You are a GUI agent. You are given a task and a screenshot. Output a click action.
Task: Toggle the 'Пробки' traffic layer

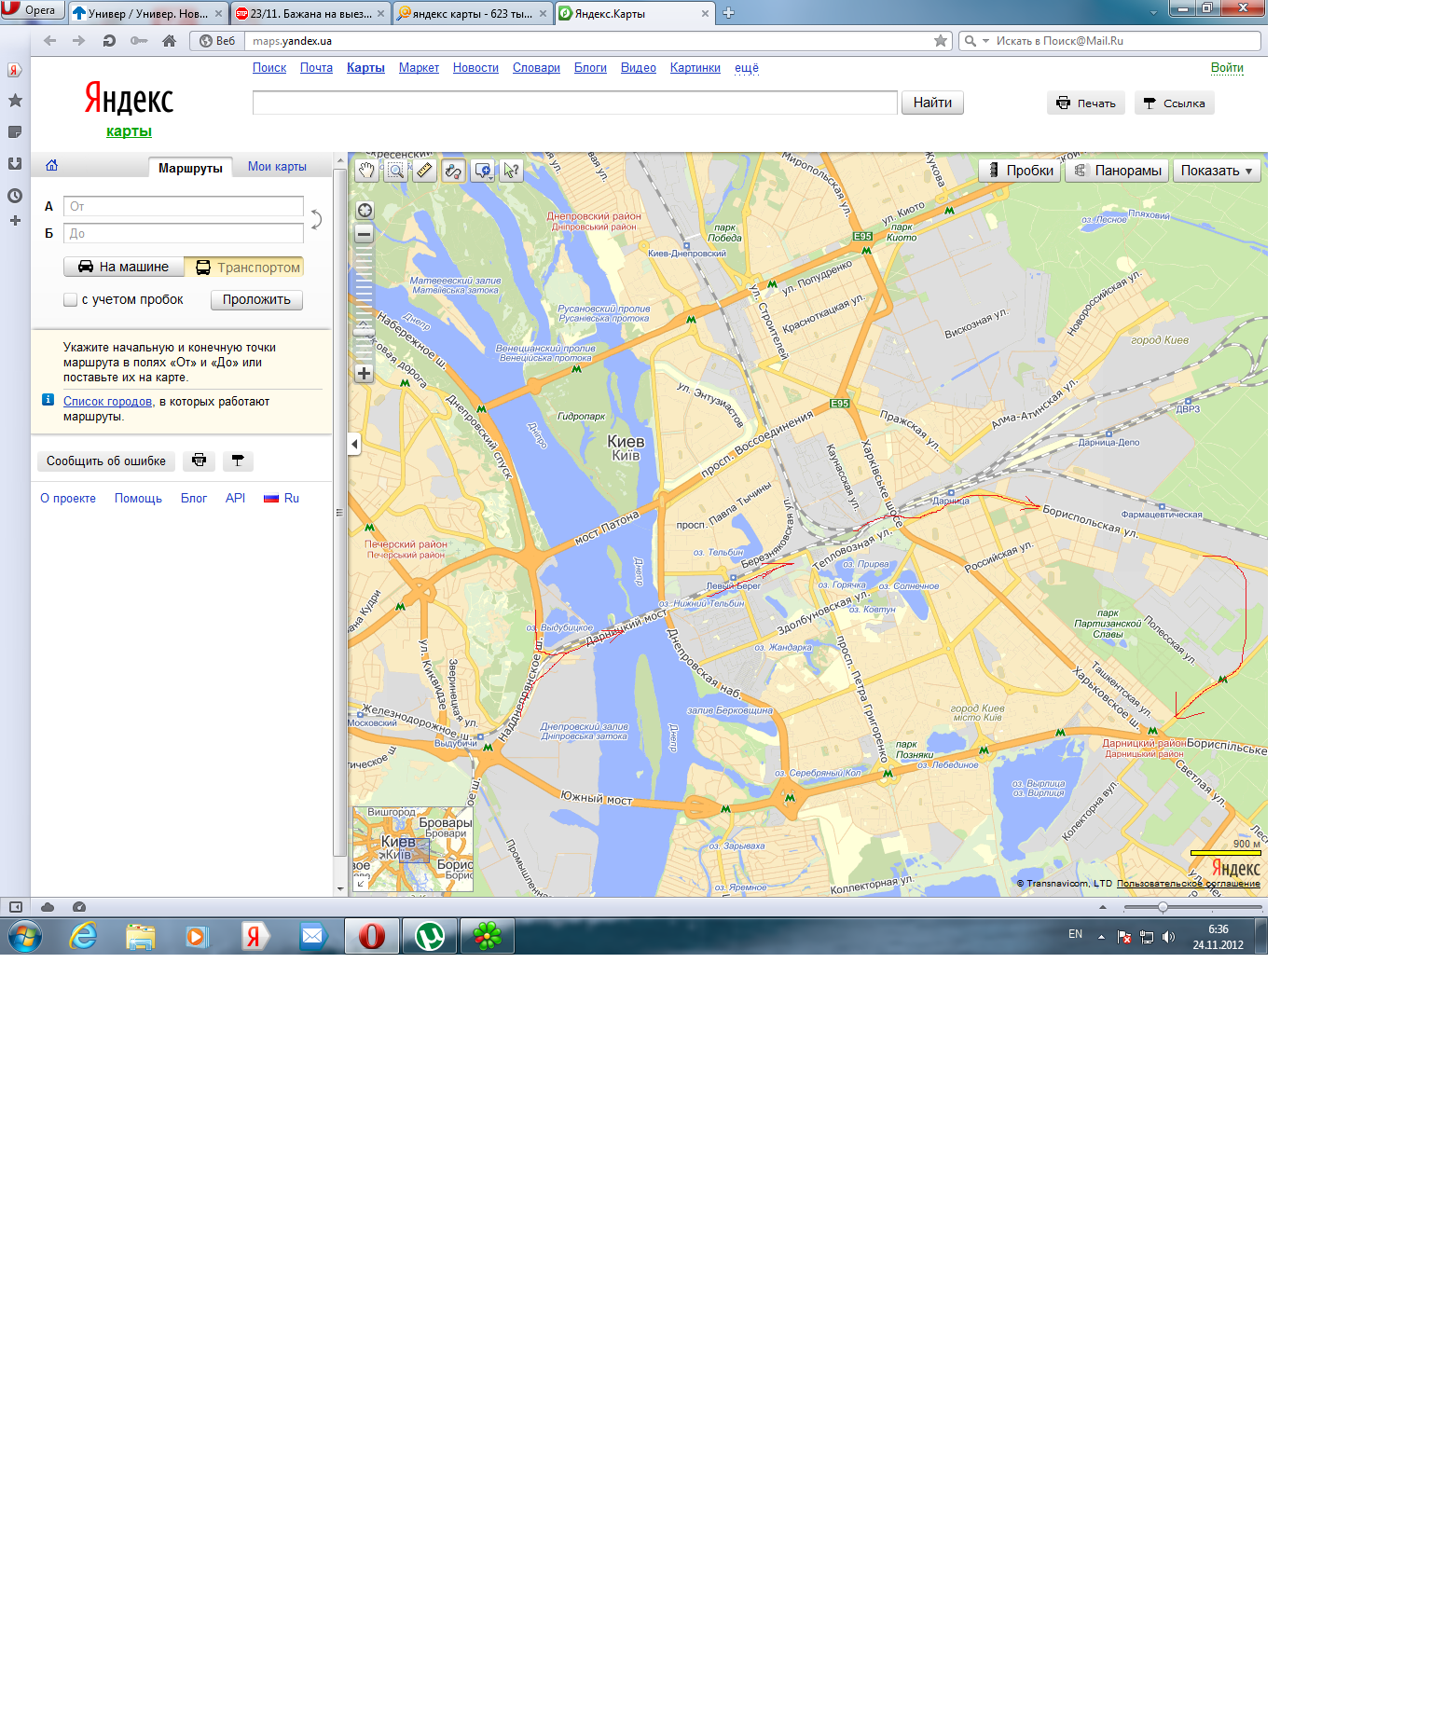click(x=1020, y=171)
